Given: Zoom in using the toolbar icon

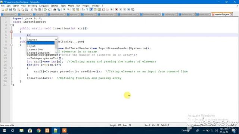Looking at the screenshot, I should (x=64, y=9).
